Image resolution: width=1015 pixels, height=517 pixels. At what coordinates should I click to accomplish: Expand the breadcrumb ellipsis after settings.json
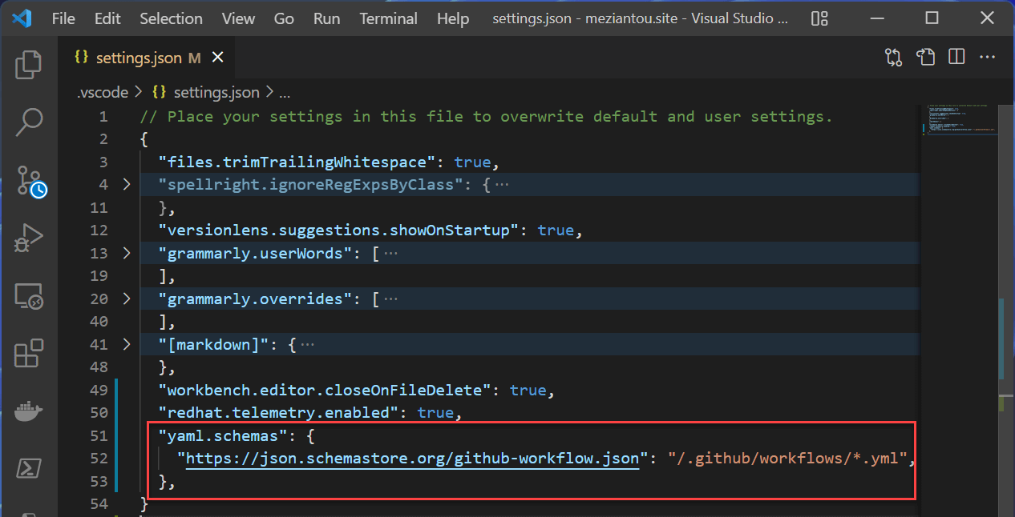(x=285, y=92)
